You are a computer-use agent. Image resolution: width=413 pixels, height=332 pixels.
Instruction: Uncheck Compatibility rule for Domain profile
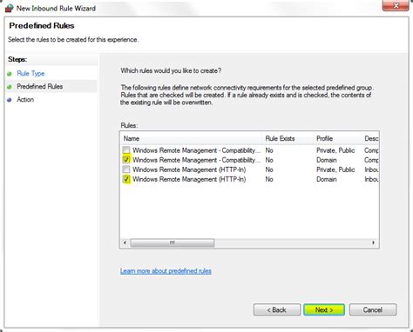(x=126, y=160)
